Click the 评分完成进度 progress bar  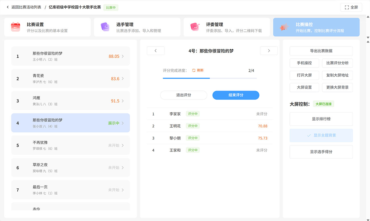[x=209, y=78]
